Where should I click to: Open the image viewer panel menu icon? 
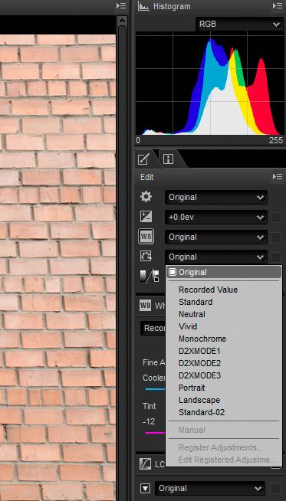point(121,6)
